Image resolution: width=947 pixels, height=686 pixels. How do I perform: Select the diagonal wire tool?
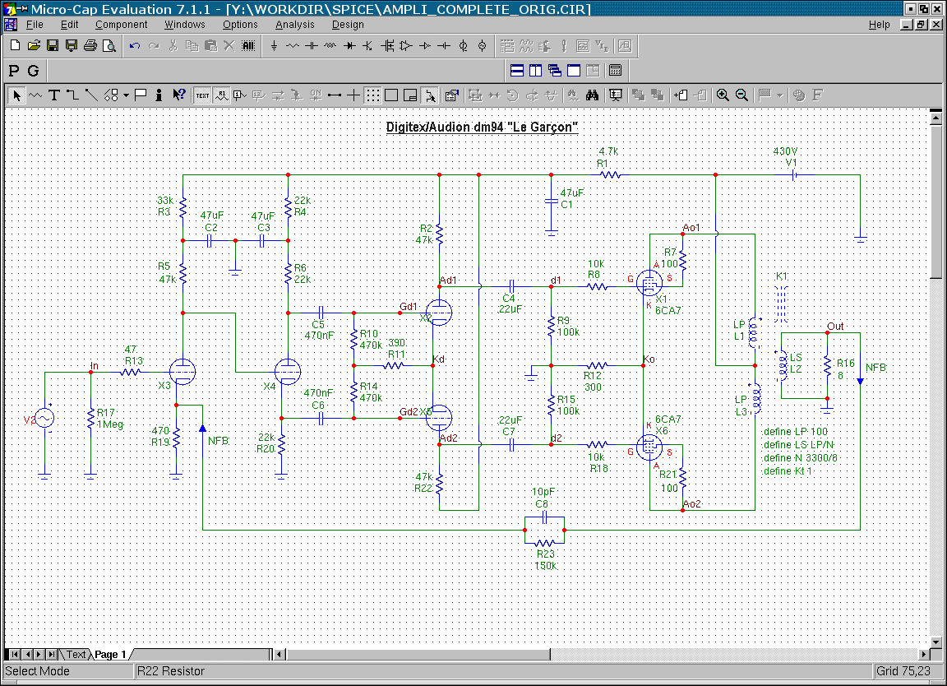pos(91,95)
